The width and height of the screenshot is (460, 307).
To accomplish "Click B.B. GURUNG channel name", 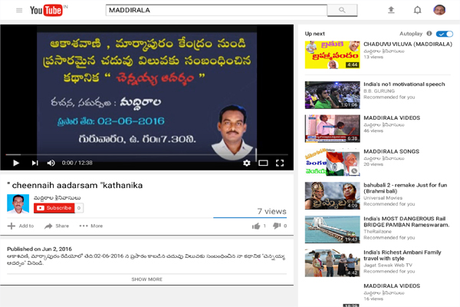I will (379, 91).
